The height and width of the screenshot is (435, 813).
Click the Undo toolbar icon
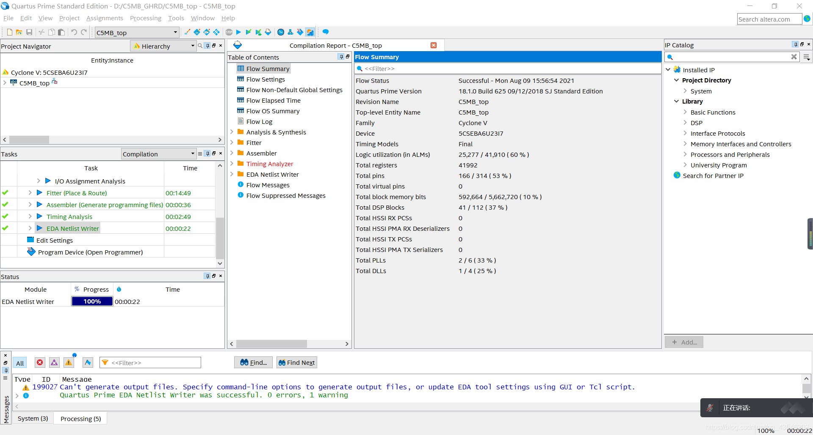click(74, 32)
